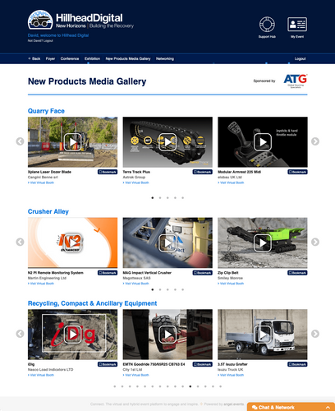The height and width of the screenshot is (411, 335).
Task: Show previous Crusher Alley carousel items
Action: tap(20, 242)
